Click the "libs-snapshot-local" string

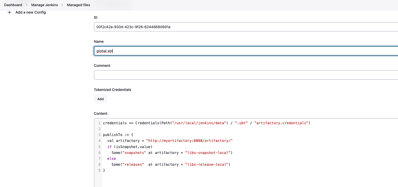pyautogui.click(x=207, y=153)
